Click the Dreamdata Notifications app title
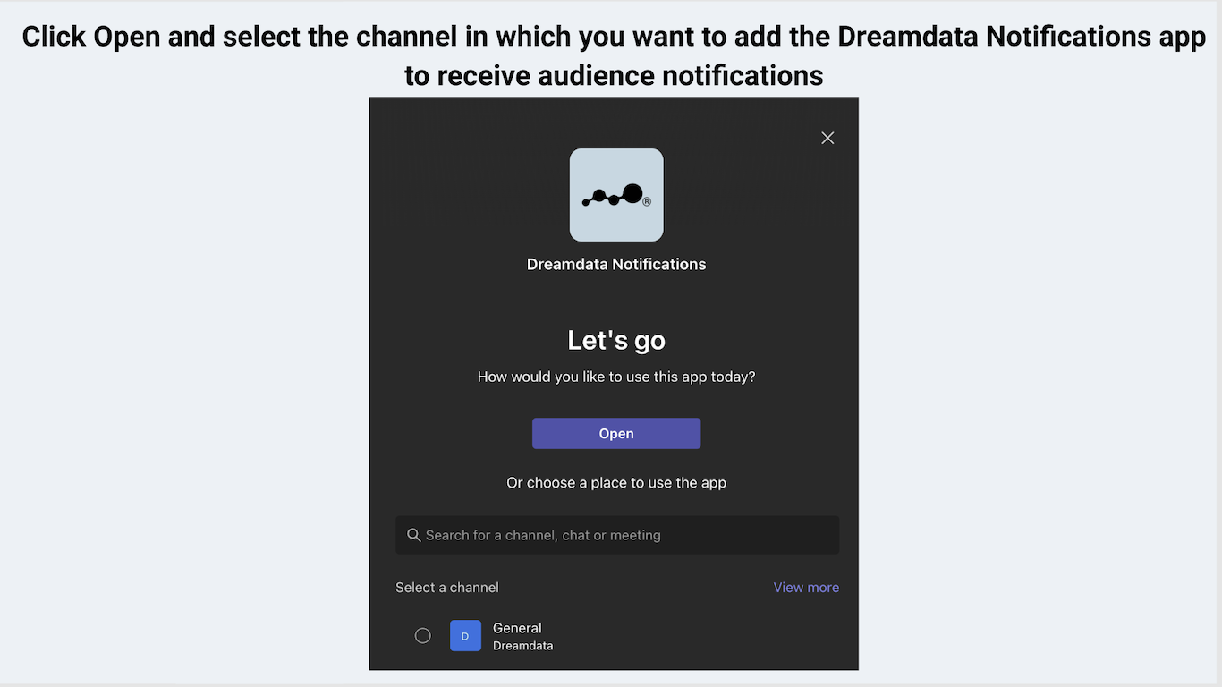Viewport: 1222px width, 687px height. [616, 264]
